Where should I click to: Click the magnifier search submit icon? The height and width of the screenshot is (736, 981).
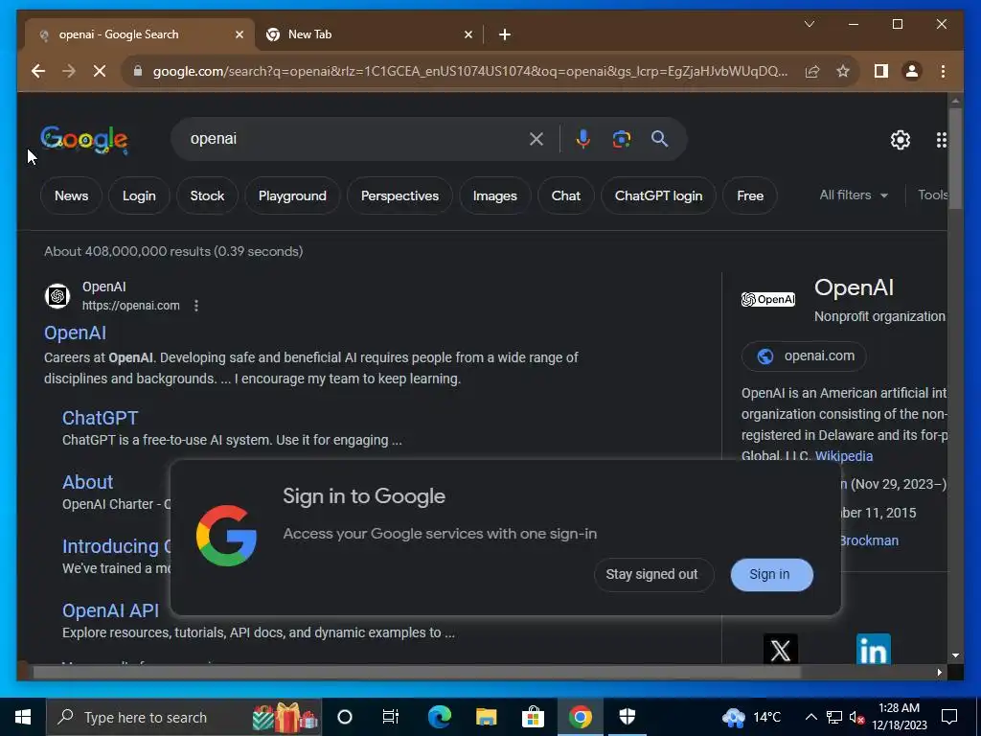(x=659, y=139)
